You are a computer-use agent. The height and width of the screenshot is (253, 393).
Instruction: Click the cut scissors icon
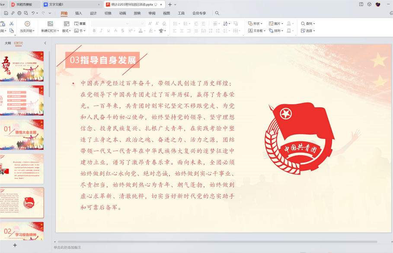point(12,23)
